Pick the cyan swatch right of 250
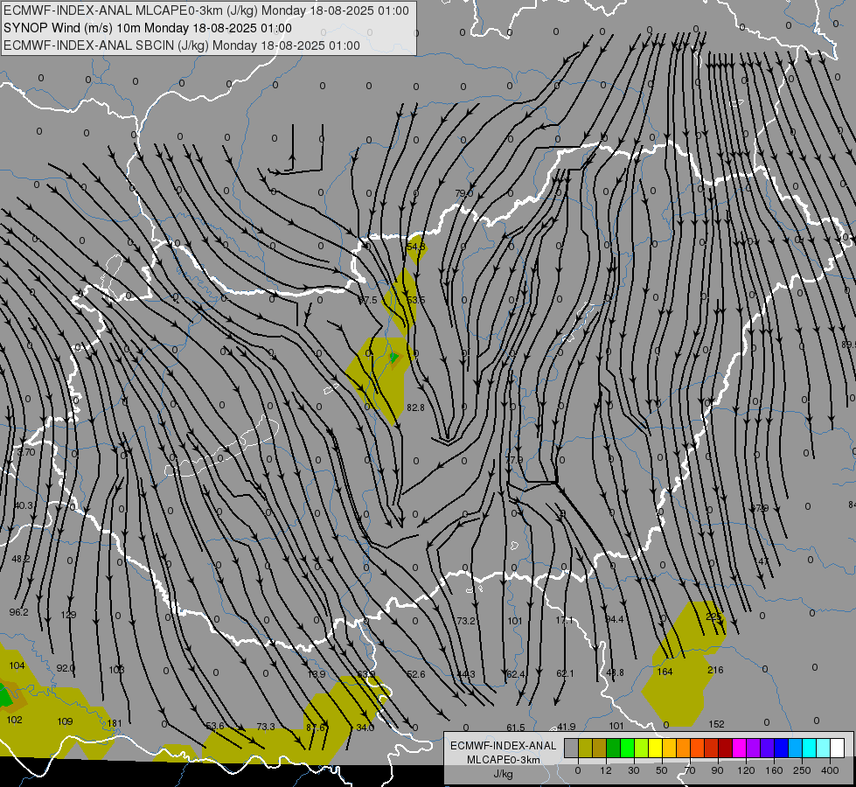This screenshot has width=856, height=787. (x=809, y=749)
